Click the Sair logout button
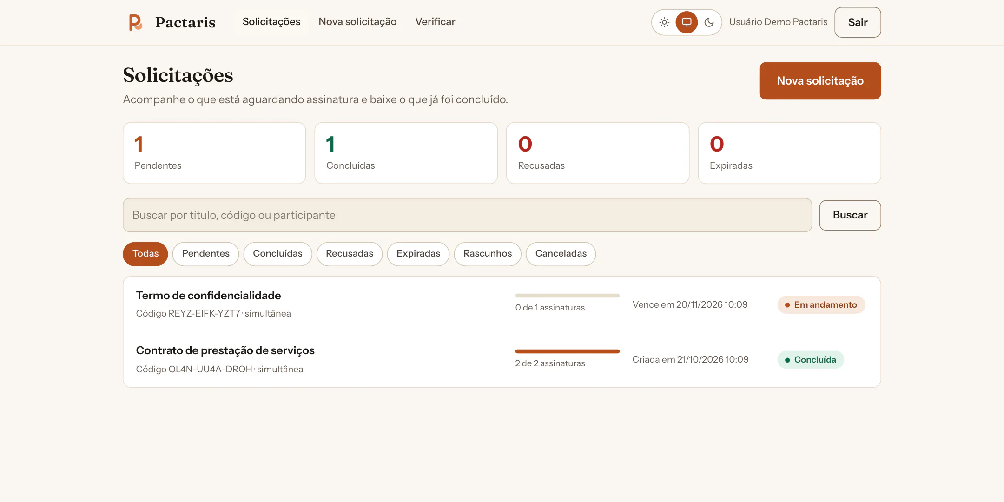Image resolution: width=1004 pixels, height=502 pixels. pyautogui.click(x=858, y=22)
